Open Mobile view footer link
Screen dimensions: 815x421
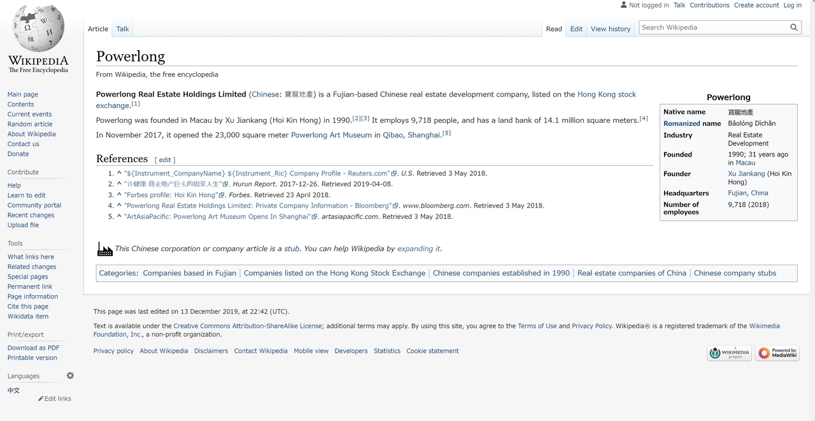coord(311,350)
